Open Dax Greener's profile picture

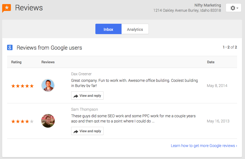pyautogui.click(x=48, y=86)
